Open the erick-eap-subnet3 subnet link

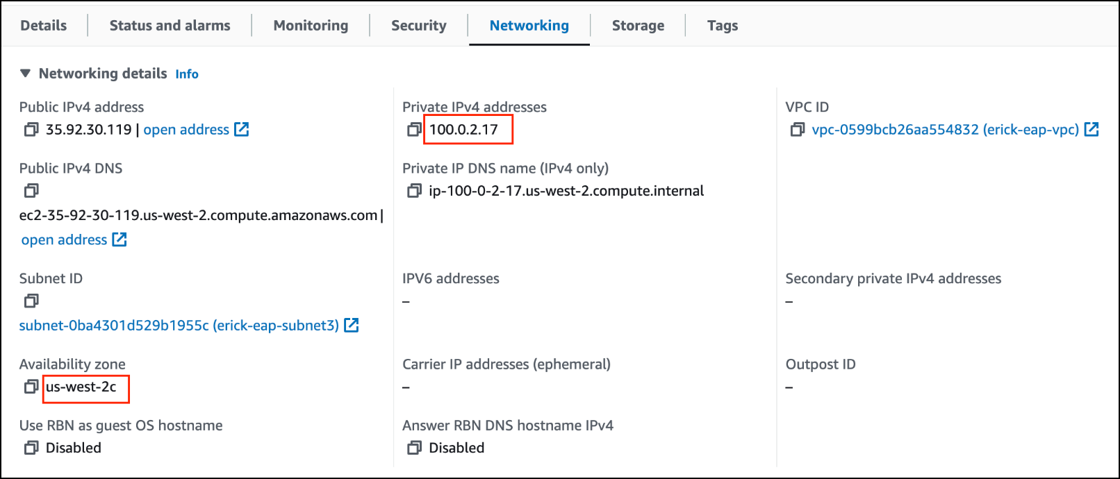[x=179, y=325]
